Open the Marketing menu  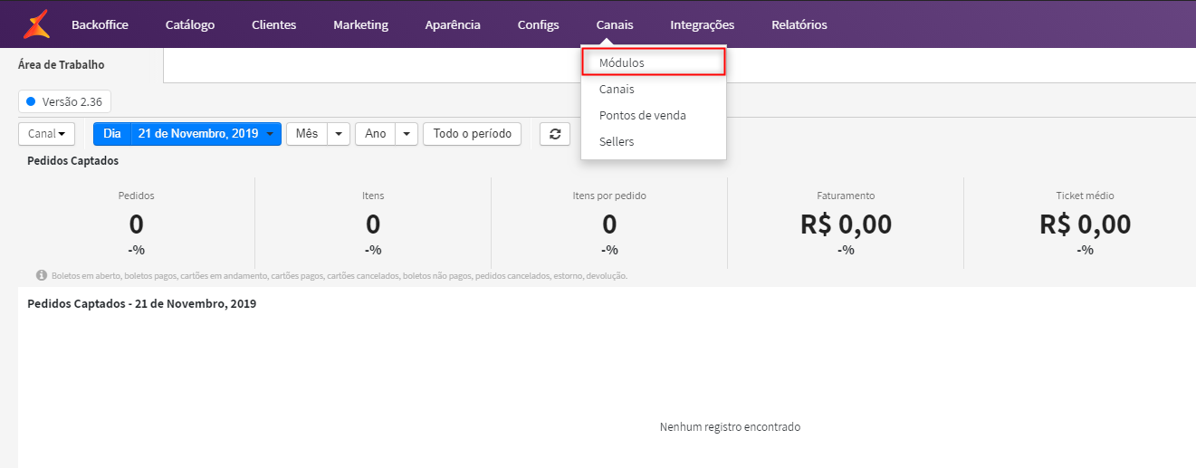360,25
